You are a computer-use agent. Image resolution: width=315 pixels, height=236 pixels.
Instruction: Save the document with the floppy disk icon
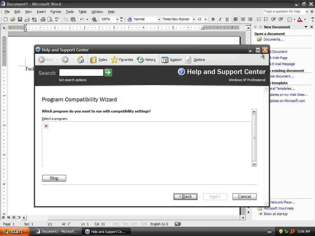(20, 19)
